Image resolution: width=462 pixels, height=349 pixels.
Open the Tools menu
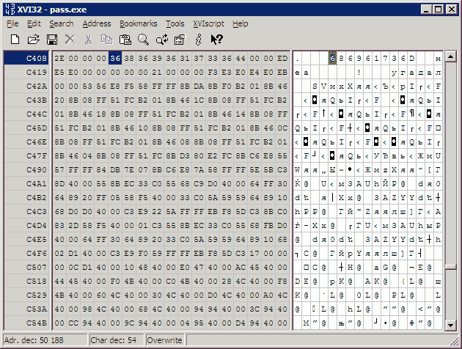pyautogui.click(x=175, y=23)
